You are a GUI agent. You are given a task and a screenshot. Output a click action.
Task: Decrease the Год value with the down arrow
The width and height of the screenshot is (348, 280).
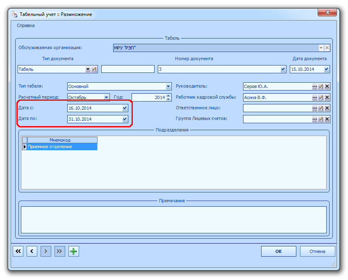pyautogui.click(x=168, y=99)
